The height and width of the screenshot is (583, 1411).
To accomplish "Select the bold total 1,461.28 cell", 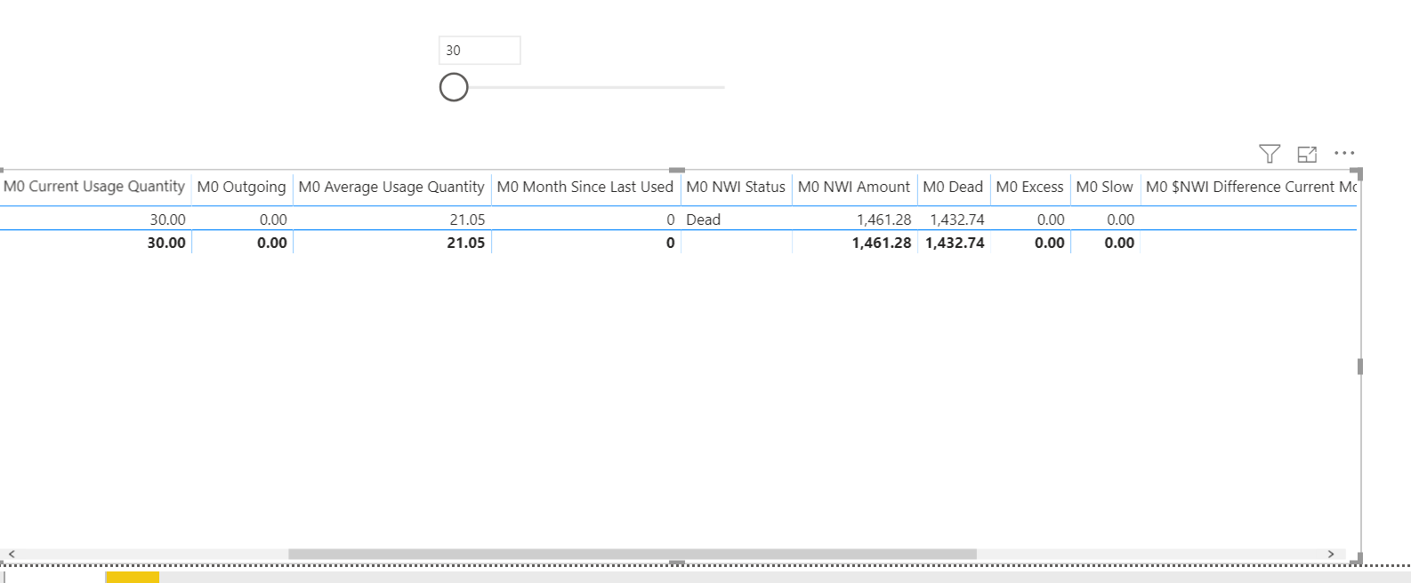I will point(882,243).
